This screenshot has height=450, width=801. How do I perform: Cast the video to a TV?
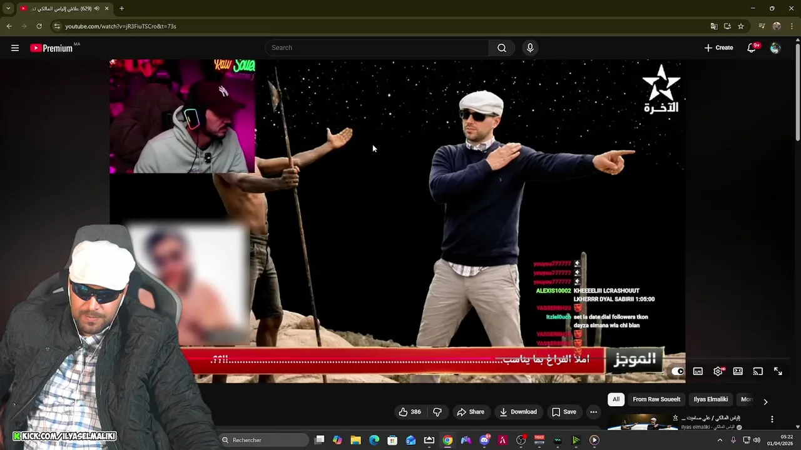click(758, 371)
